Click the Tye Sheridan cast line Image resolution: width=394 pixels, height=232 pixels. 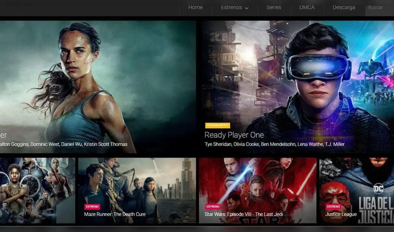pyautogui.click(x=274, y=144)
